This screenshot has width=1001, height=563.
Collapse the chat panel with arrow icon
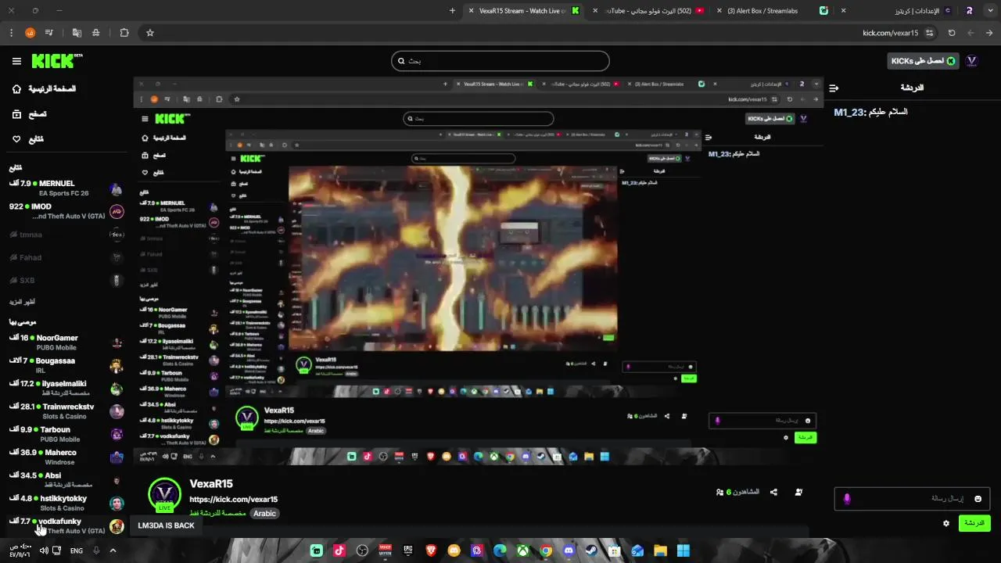click(834, 88)
